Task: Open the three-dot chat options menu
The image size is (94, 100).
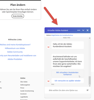Action: 79,30
